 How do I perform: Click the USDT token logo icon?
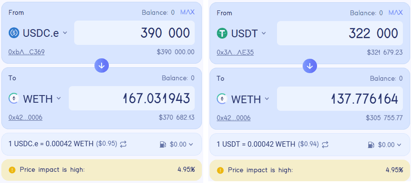[222, 33]
